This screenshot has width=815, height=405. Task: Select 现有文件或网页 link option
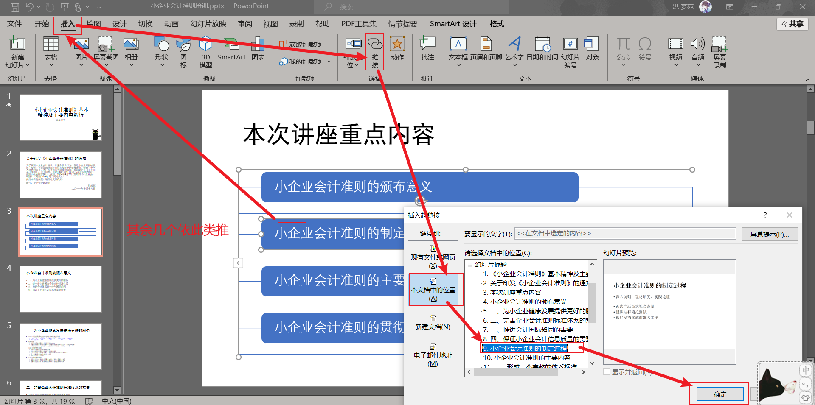tap(433, 257)
